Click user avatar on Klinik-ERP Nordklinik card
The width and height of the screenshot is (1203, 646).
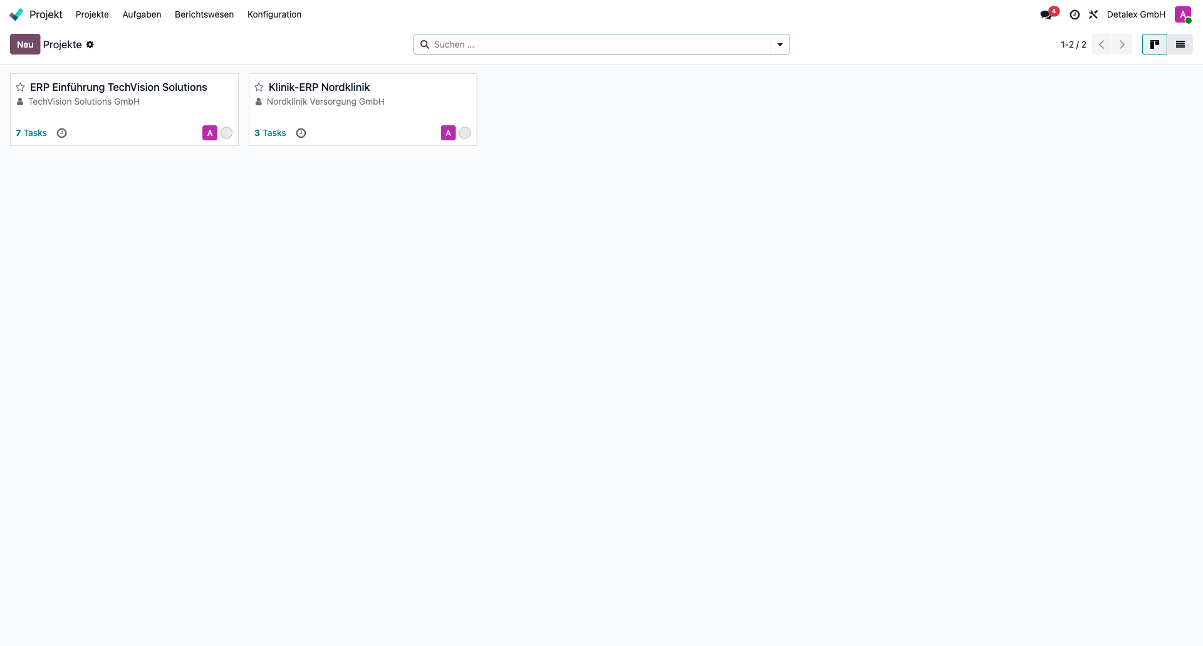pos(449,133)
